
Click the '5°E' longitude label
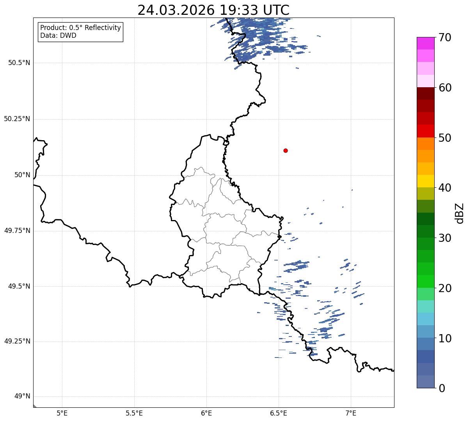(x=62, y=413)
